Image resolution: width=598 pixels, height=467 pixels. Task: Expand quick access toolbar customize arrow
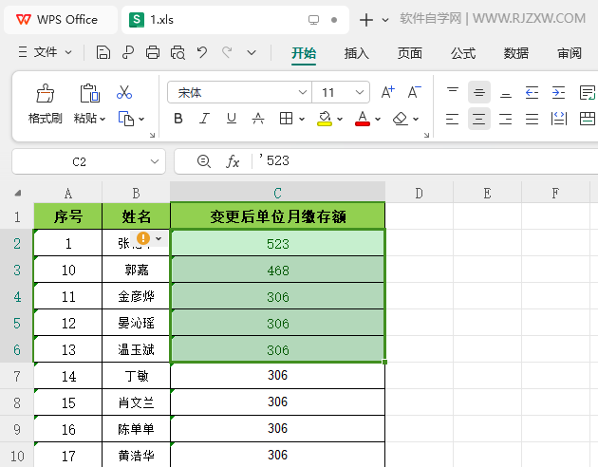point(252,52)
